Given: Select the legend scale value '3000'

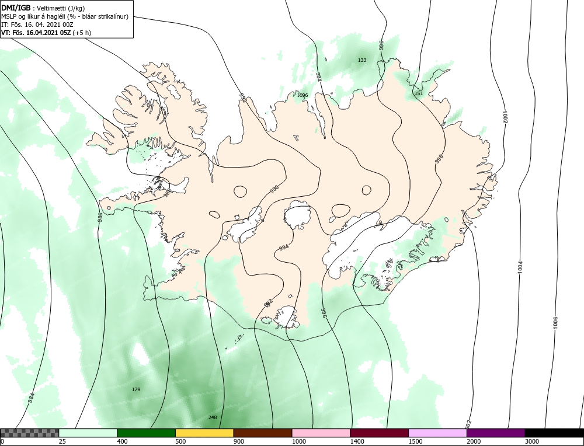Looking at the screenshot, I should coord(531,441).
